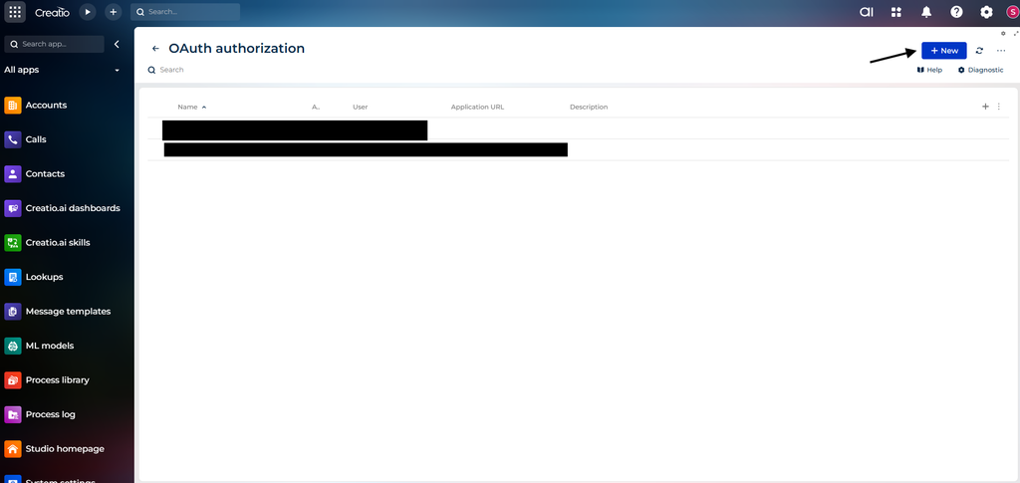Click the Accounts sidebar icon

[13, 106]
